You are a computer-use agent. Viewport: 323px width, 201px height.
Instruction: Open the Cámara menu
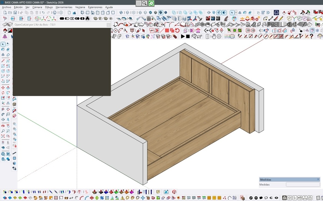[37, 7]
